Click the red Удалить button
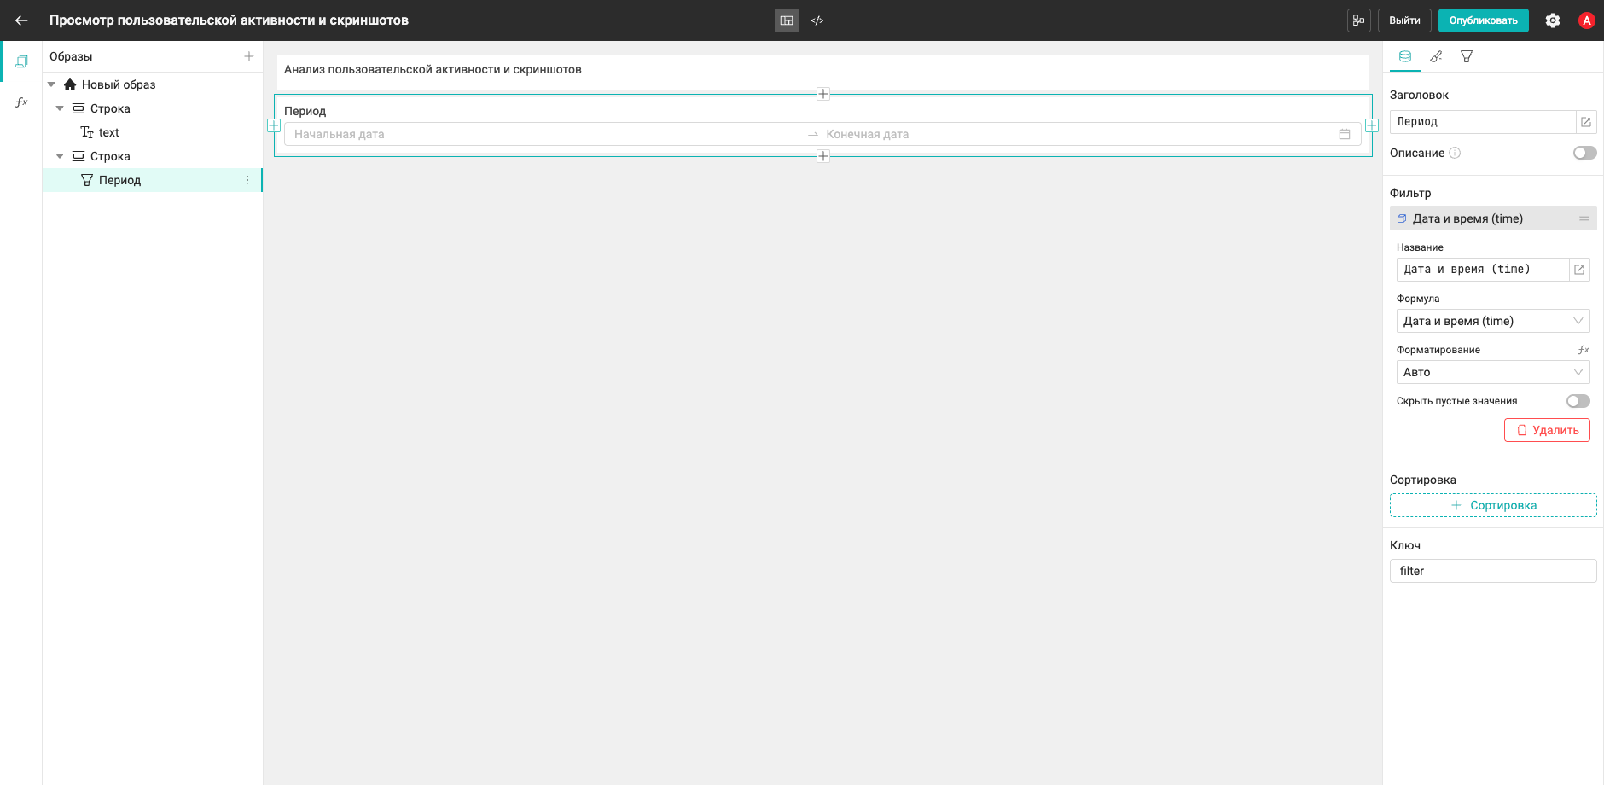Screen dimensions: 1604x785 1547,430
